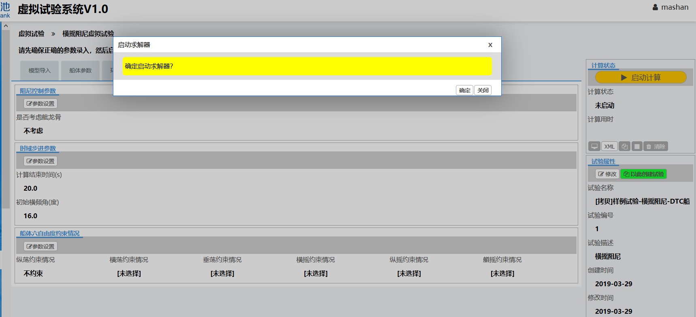Open 参数设置 under 阻尼控制参数
The height and width of the screenshot is (317, 696).
tap(40, 104)
